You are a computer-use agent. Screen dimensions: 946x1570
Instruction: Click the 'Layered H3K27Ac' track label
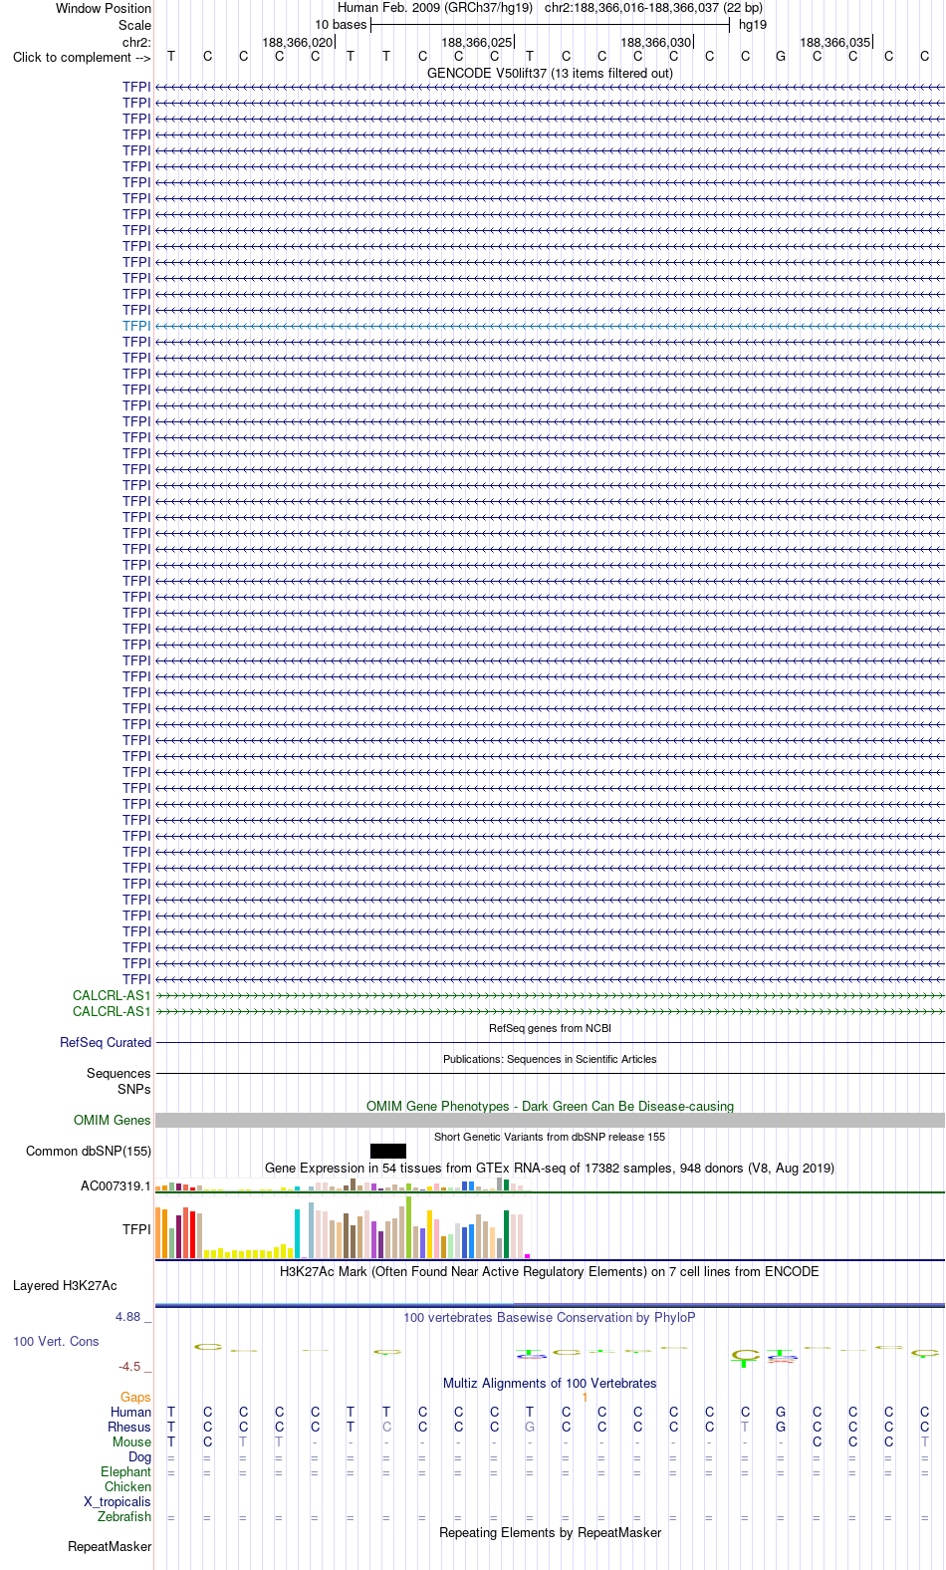65,1286
